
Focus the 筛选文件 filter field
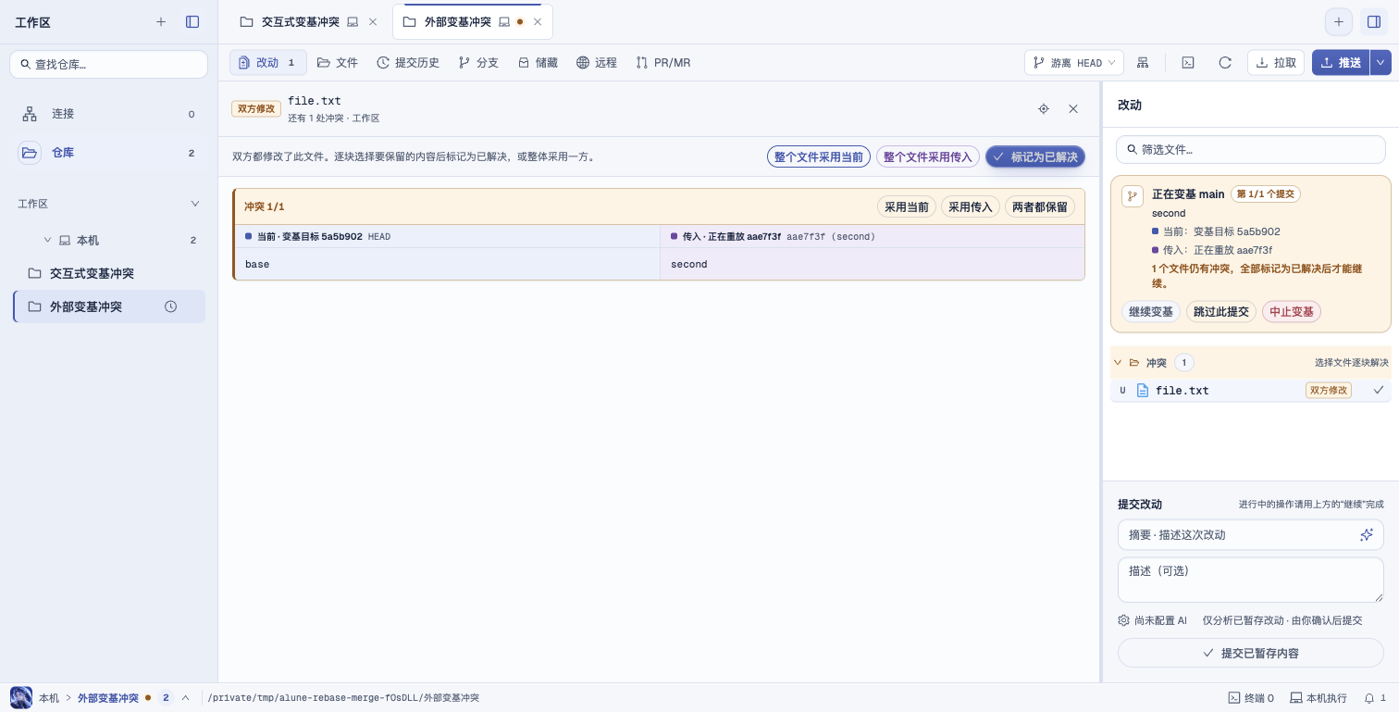tap(1251, 149)
